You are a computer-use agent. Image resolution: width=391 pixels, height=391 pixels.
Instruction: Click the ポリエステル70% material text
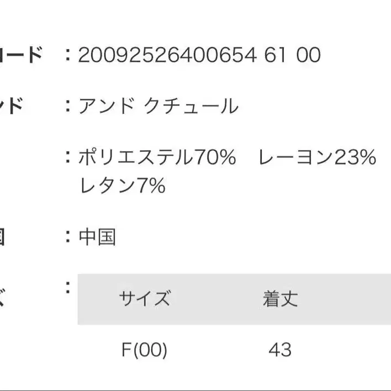click(x=157, y=158)
